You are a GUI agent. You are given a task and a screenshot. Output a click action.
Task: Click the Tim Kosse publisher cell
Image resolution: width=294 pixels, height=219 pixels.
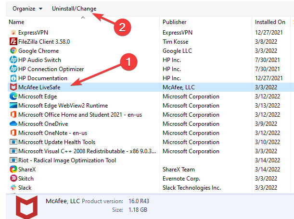point(175,42)
